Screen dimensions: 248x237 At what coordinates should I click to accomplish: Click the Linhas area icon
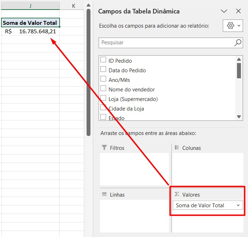(104, 194)
